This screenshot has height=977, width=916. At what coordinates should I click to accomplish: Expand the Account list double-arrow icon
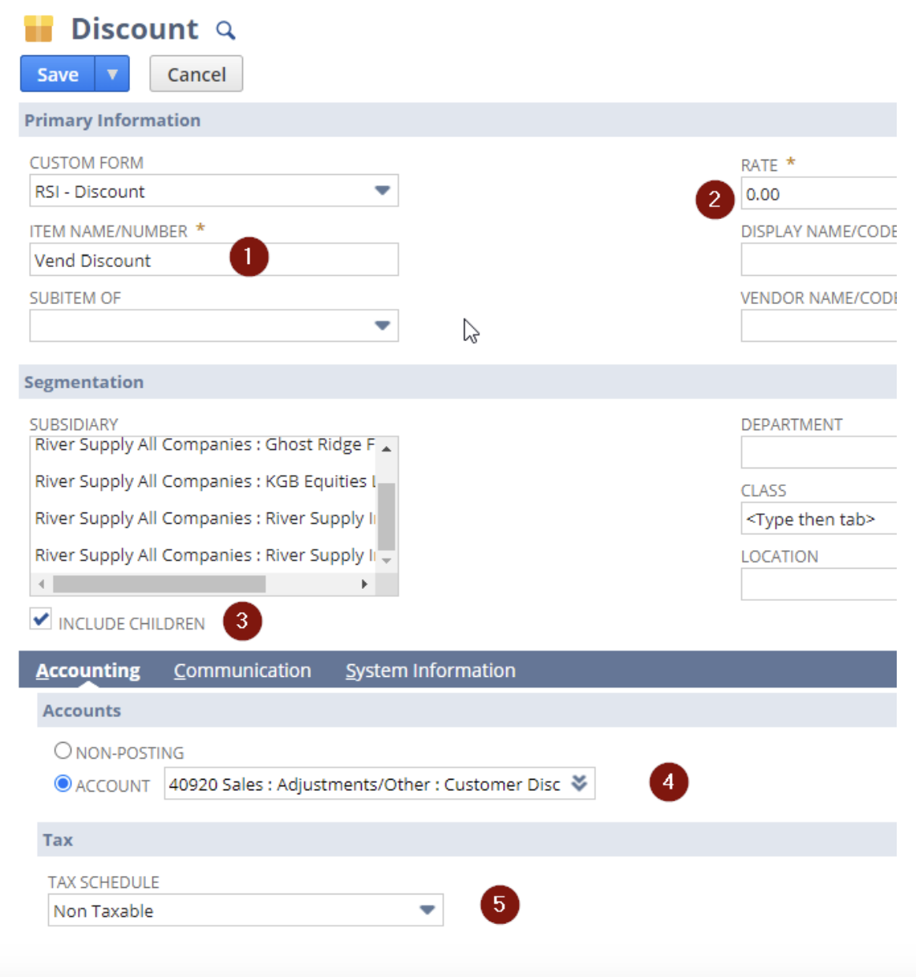click(579, 784)
